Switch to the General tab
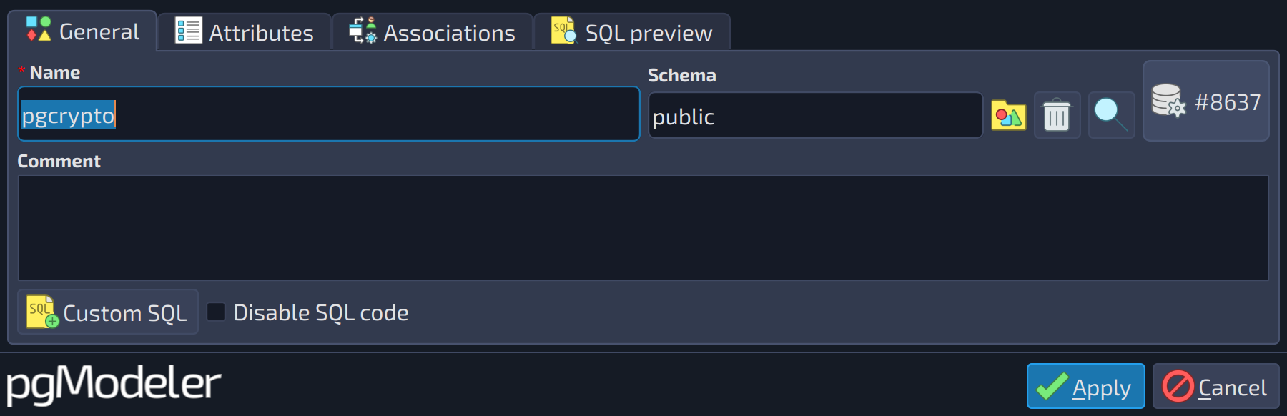The image size is (1287, 416). [x=82, y=31]
